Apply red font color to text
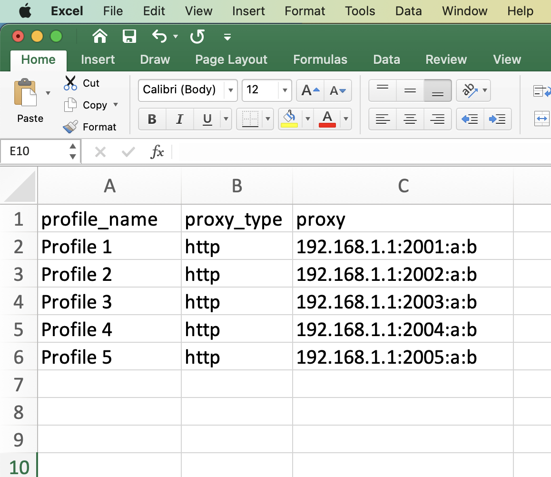Image resolution: width=551 pixels, height=477 pixels. coord(327,119)
